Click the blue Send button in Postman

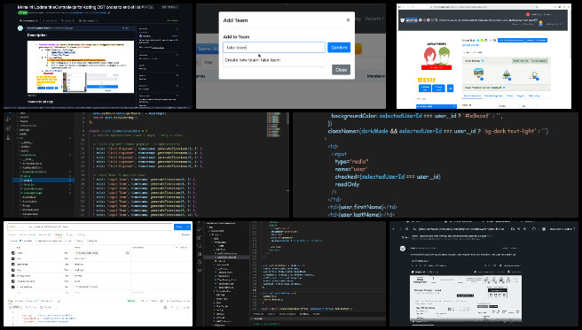pos(179,226)
